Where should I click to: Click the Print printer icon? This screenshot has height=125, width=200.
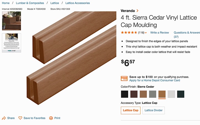pos(51,118)
